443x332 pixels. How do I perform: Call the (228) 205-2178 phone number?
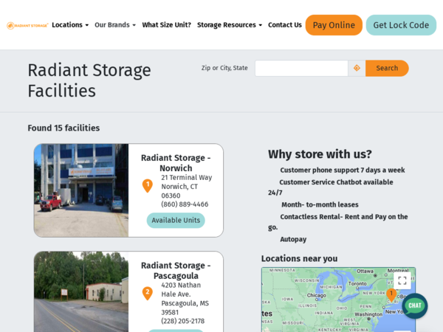pos(183,321)
